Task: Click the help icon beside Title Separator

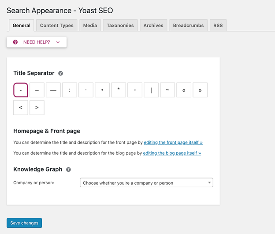Action: click(x=61, y=74)
